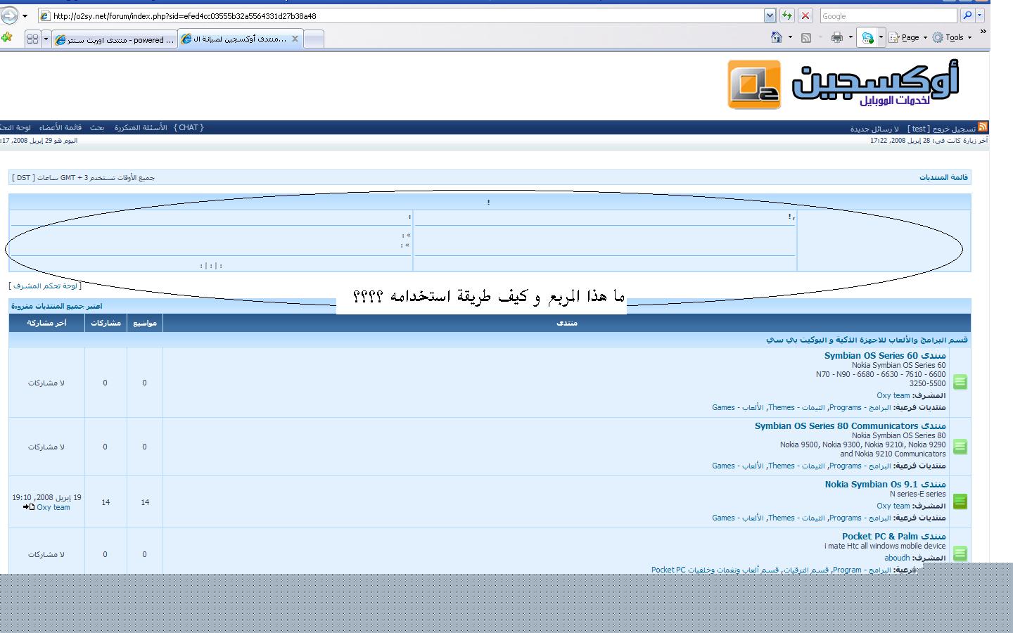Open the Nokia Symbian Os 9.1 forum
The image size is (1013, 633).
(x=885, y=485)
